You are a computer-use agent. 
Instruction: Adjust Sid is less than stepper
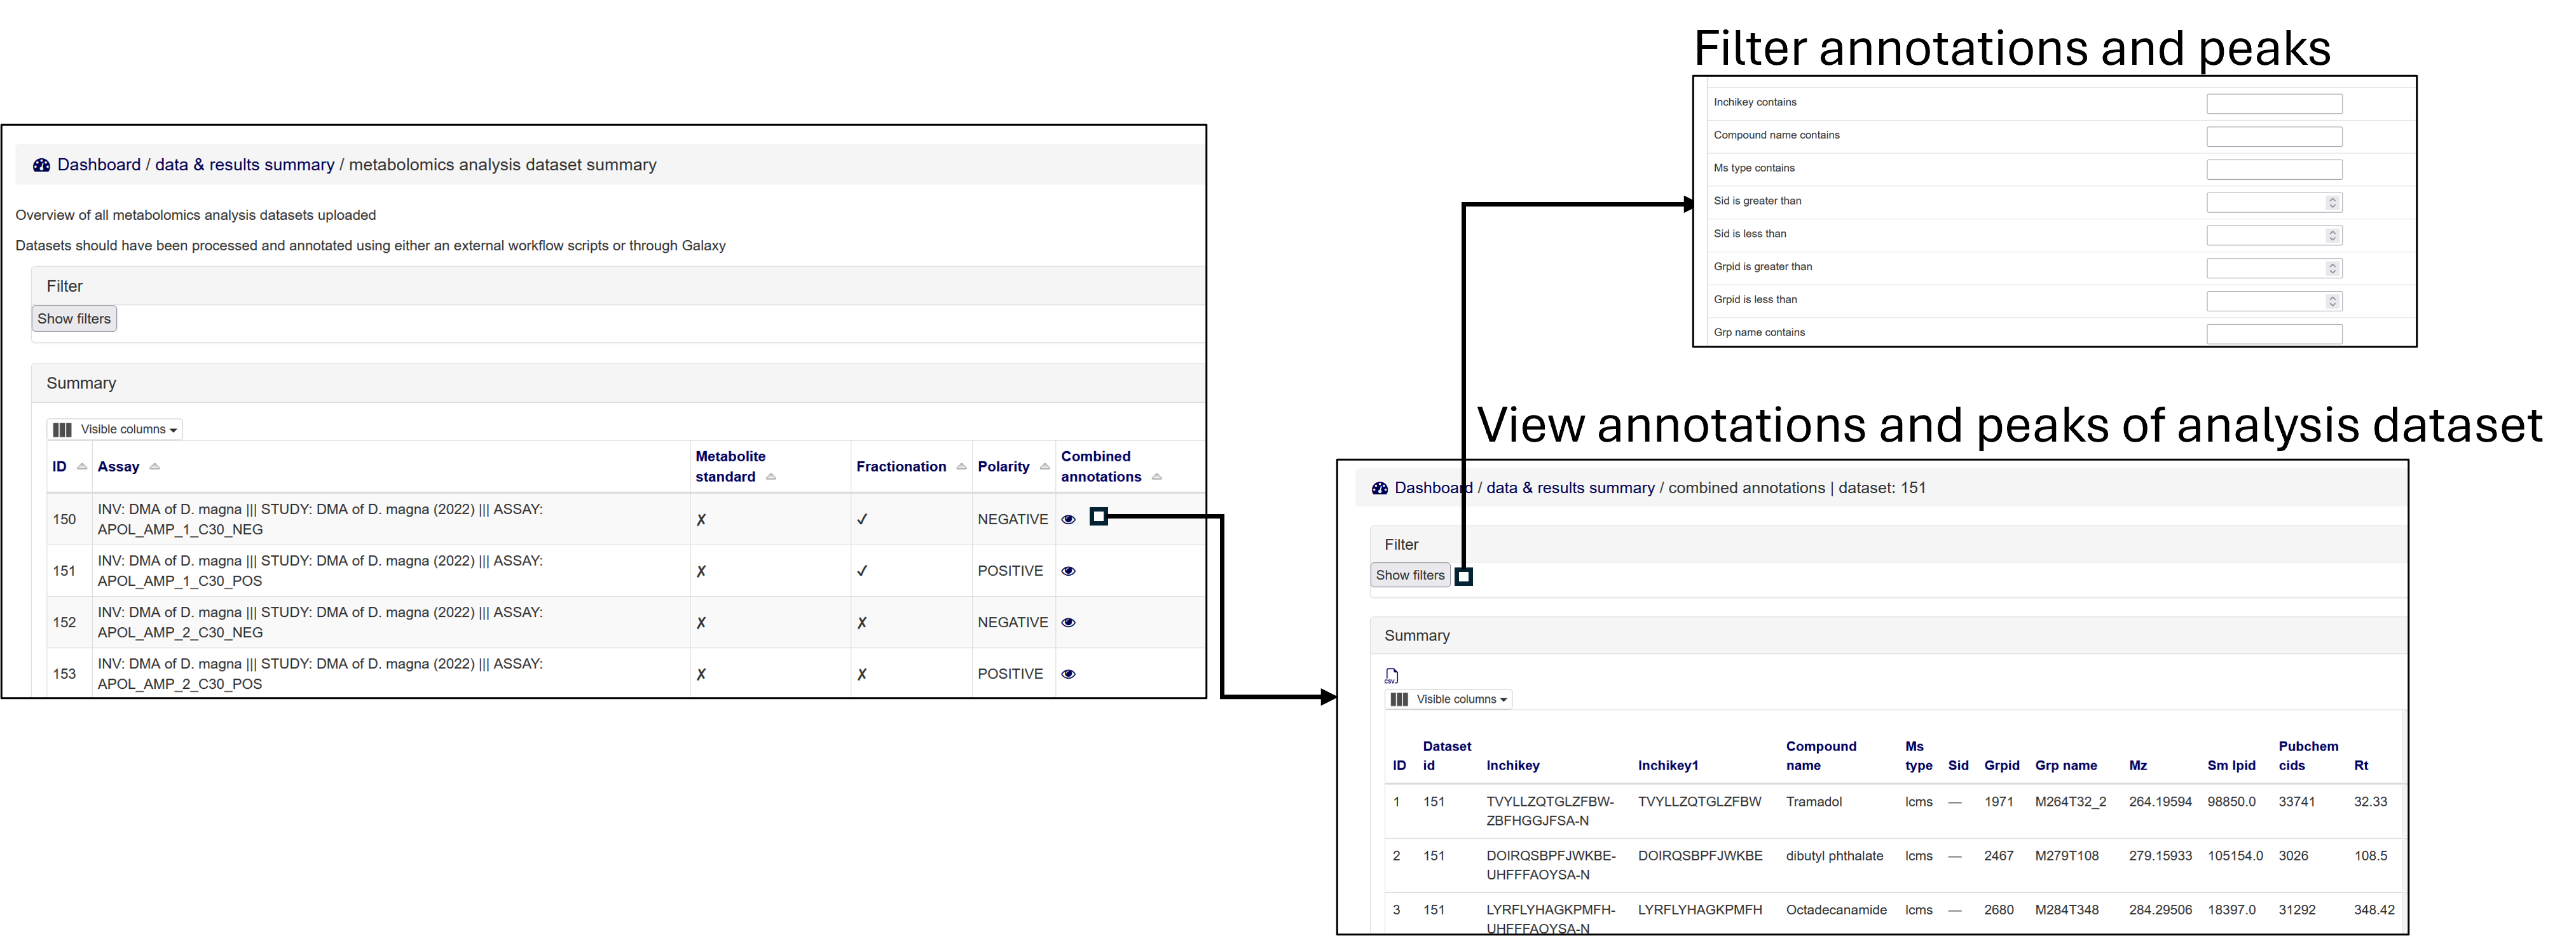[2332, 235]
